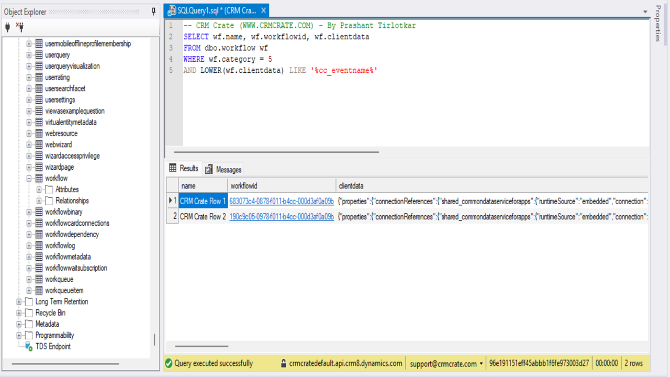Screen dimensions: 670x377
Task: Click the name column header
Action: (x=203, y=186)
